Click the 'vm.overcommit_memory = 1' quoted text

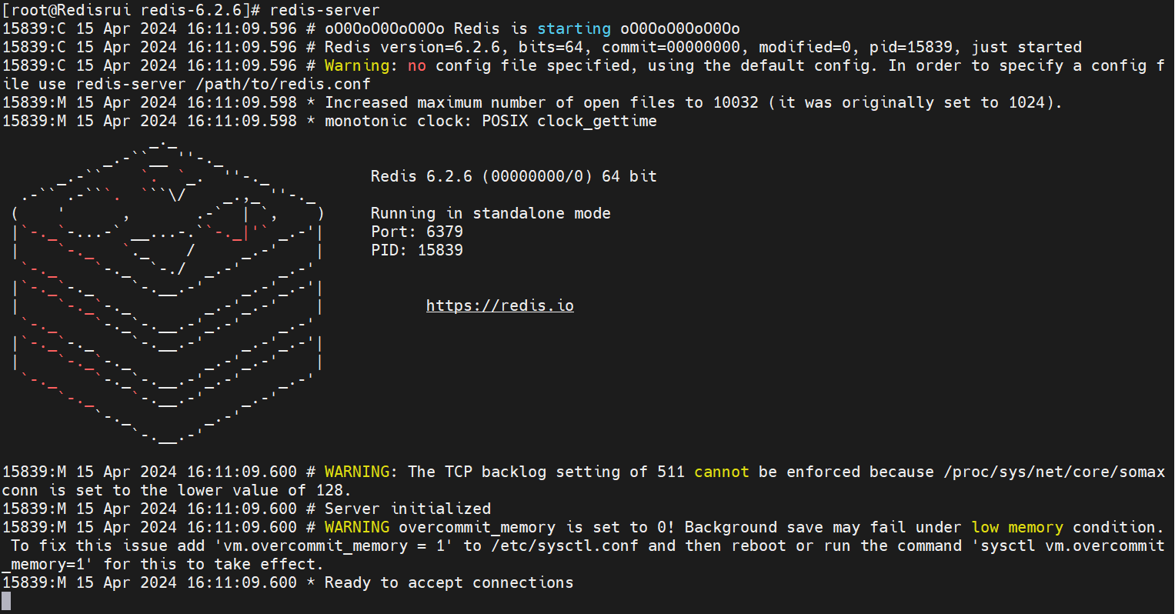[334, 546]
